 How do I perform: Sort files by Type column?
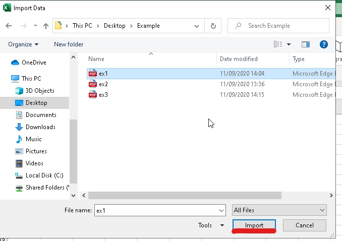point(299,59)
